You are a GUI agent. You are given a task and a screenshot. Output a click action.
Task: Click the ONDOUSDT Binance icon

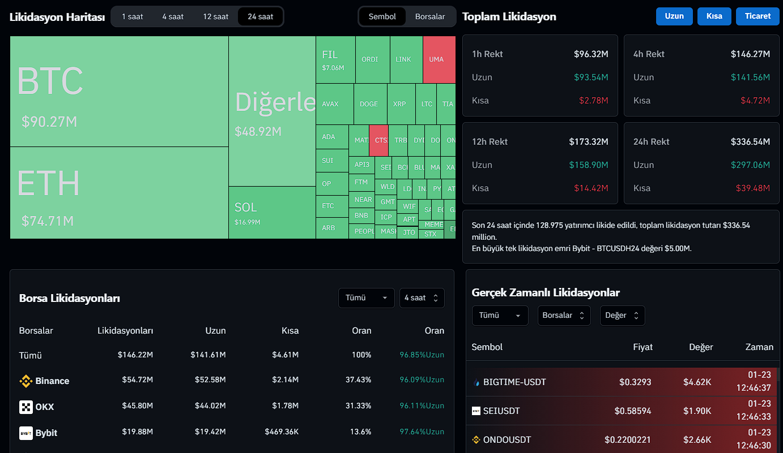(476, 440)
